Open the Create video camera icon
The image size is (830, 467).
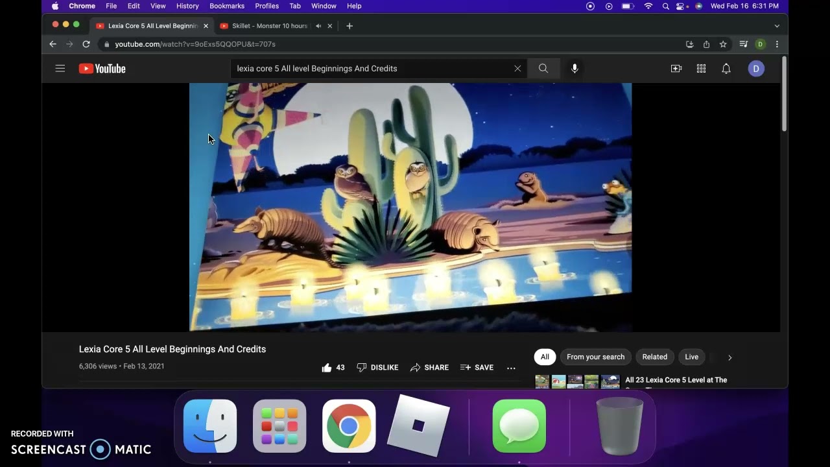[676, 68]
